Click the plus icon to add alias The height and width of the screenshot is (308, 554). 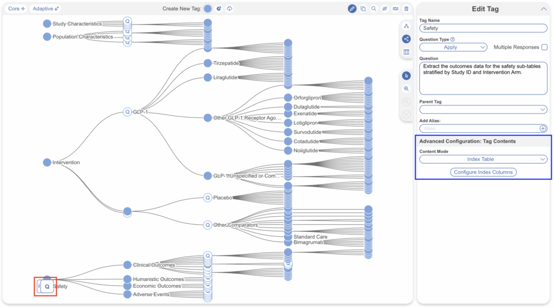tap(543, 129)
